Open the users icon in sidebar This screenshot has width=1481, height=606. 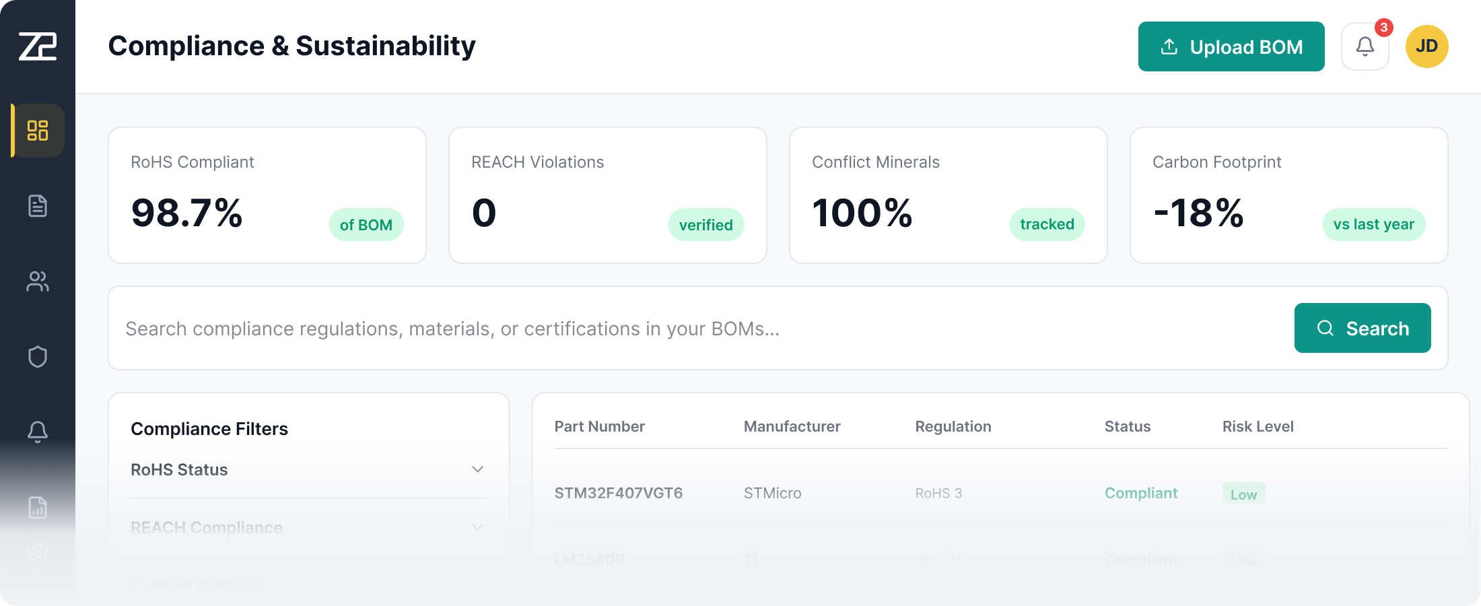pos(38,281)
